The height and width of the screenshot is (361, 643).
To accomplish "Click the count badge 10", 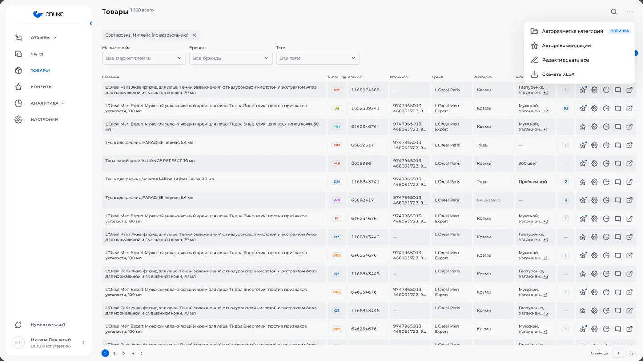I will coord(566,108).
